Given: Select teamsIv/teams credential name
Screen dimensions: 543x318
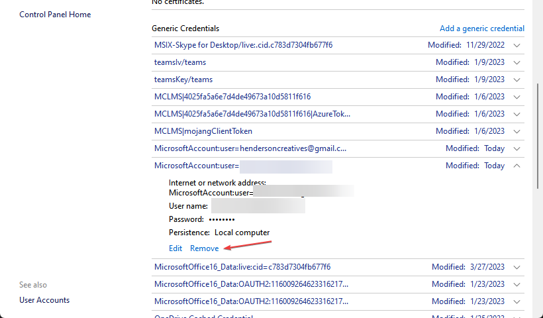Looking at the screenshot, I should coord(180,62).
